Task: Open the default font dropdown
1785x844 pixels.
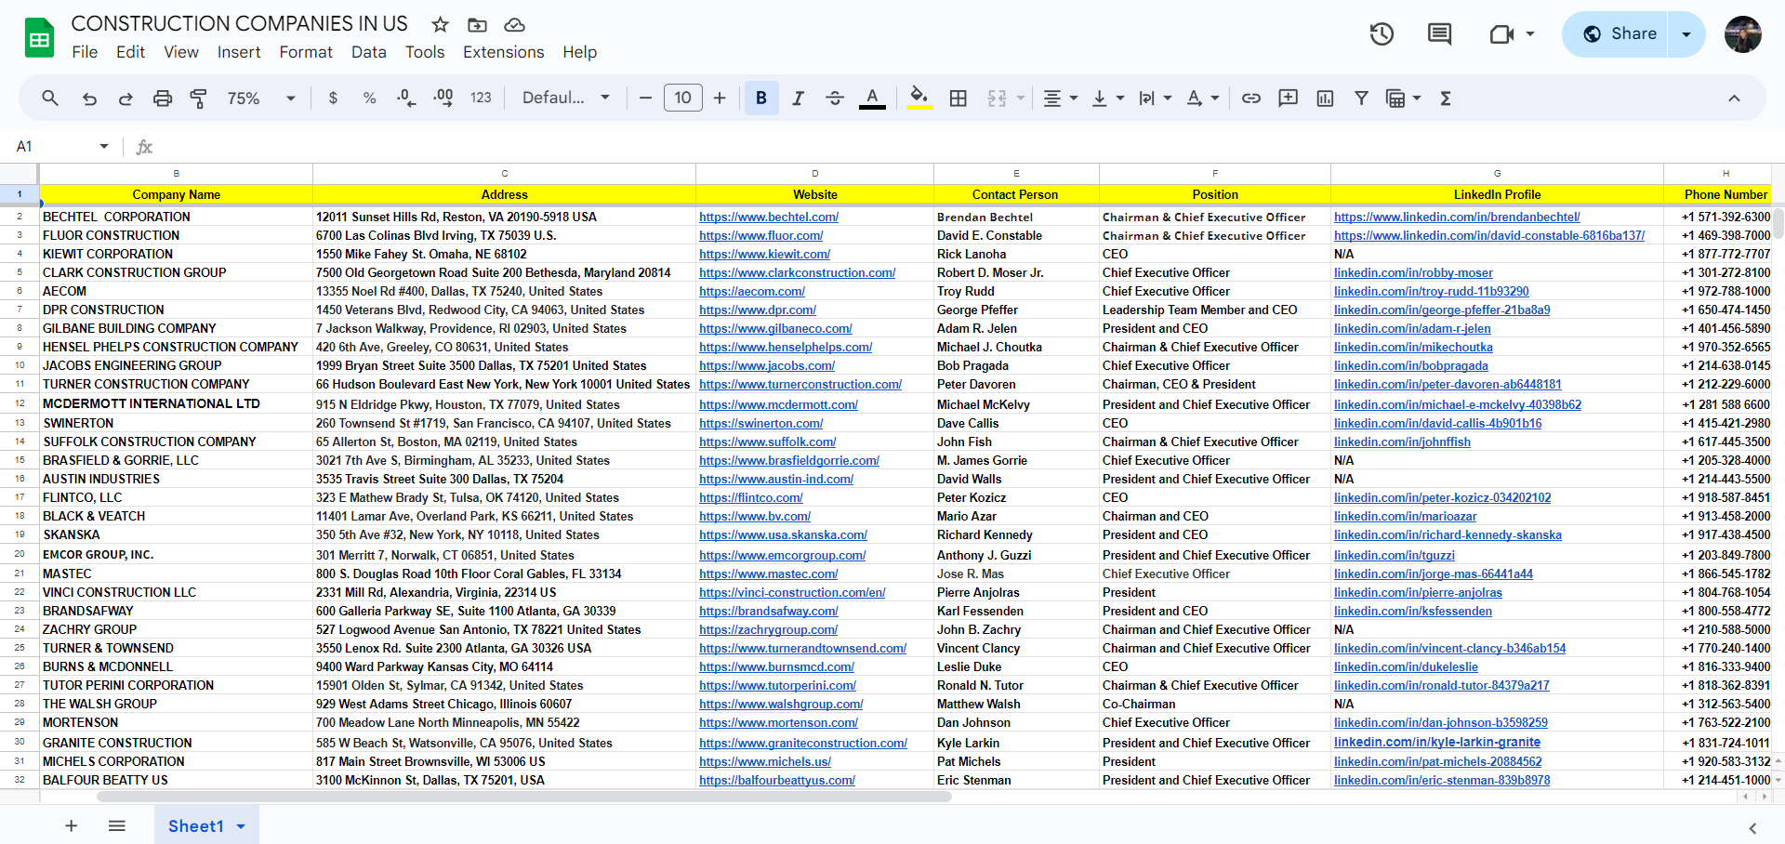Action: pyautogui.click(x=566, y=99)
